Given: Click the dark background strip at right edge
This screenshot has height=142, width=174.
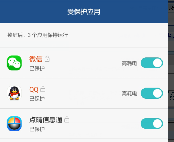Looking at the screenshot, I should (171, 71).
